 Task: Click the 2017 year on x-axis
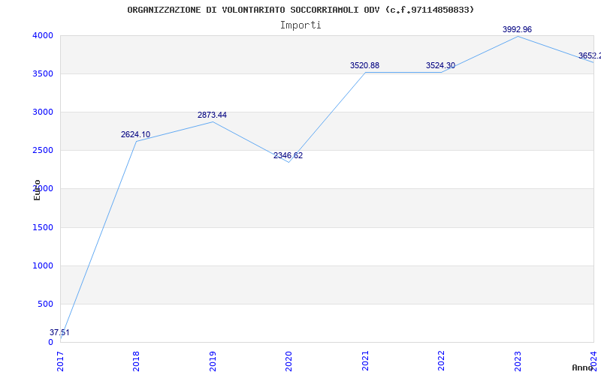point(61,360)
